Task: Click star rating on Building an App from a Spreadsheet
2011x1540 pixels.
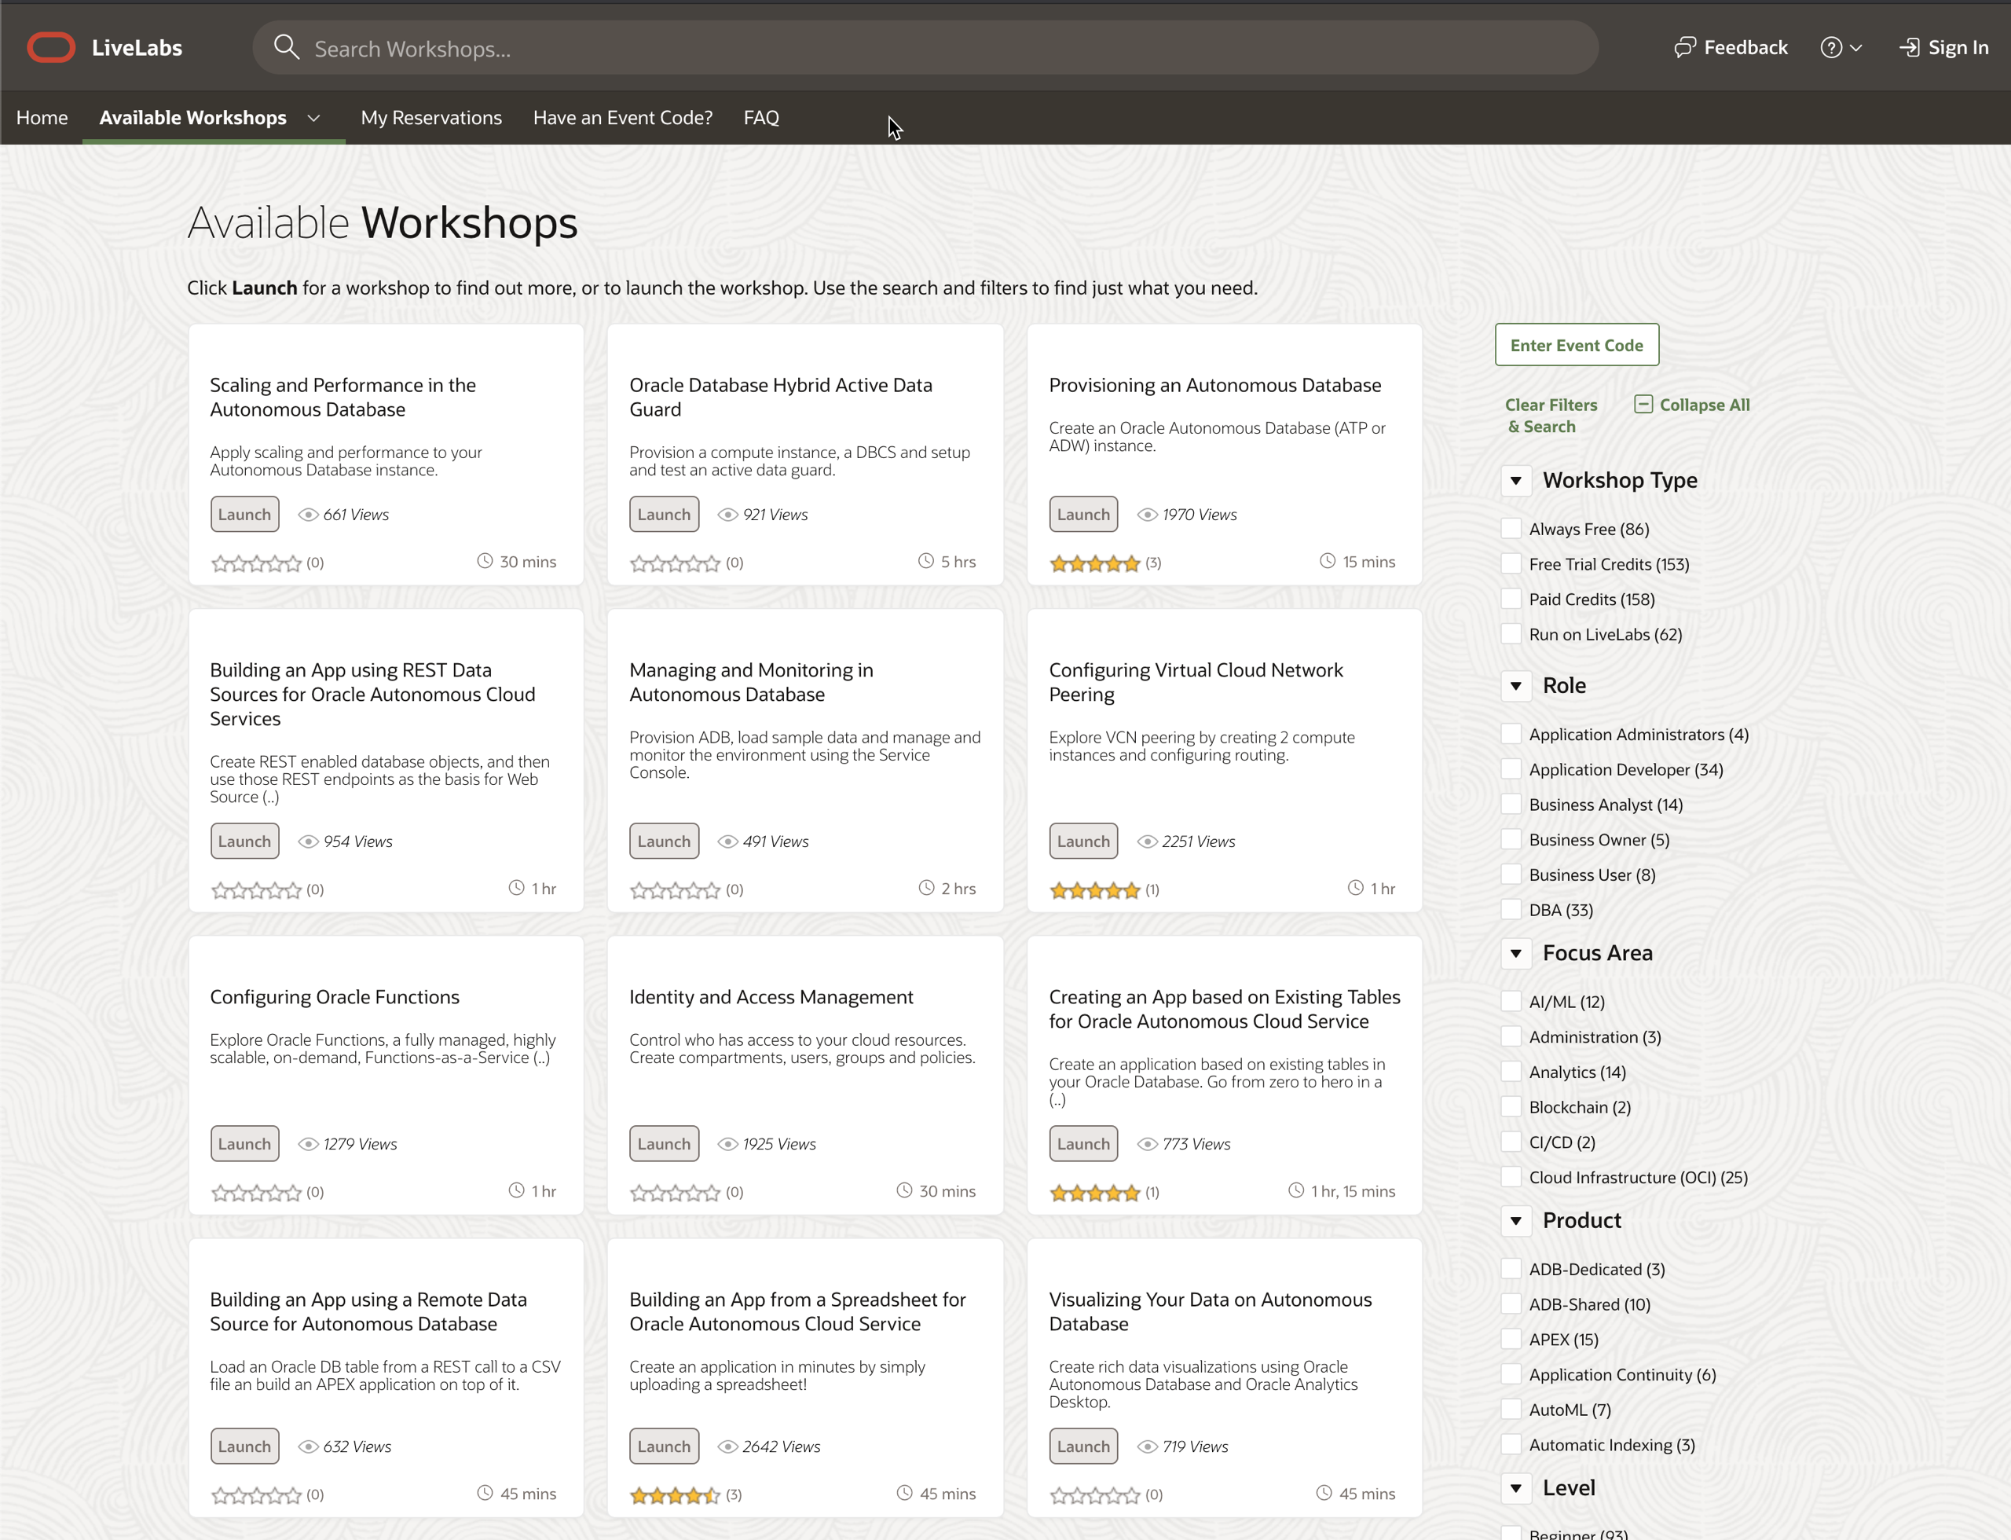Action: pyautogui.click(x=675, y=1495)
